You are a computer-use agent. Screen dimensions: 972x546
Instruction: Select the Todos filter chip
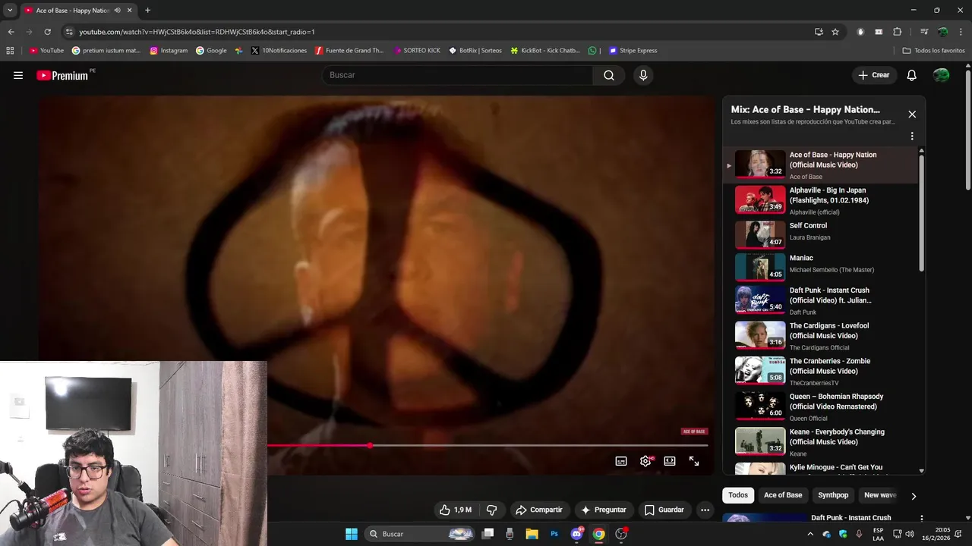pos(738,495)
